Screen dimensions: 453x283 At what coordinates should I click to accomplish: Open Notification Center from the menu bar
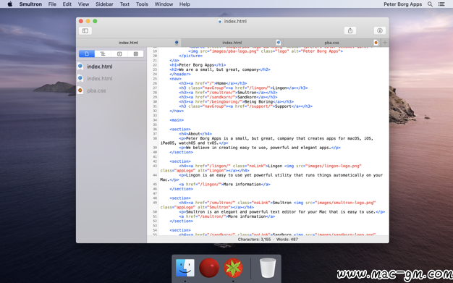click(441, 4)
